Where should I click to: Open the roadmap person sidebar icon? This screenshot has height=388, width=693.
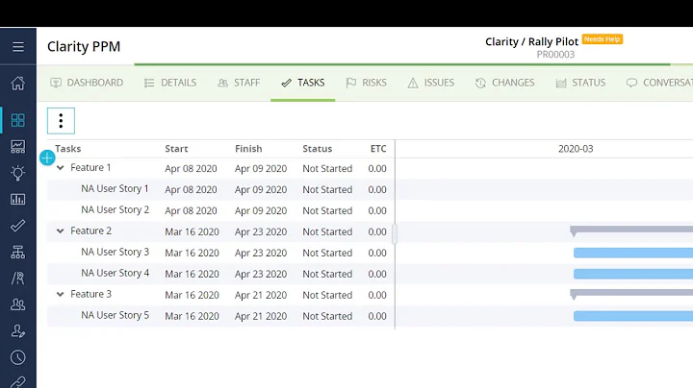coord(18,279)
